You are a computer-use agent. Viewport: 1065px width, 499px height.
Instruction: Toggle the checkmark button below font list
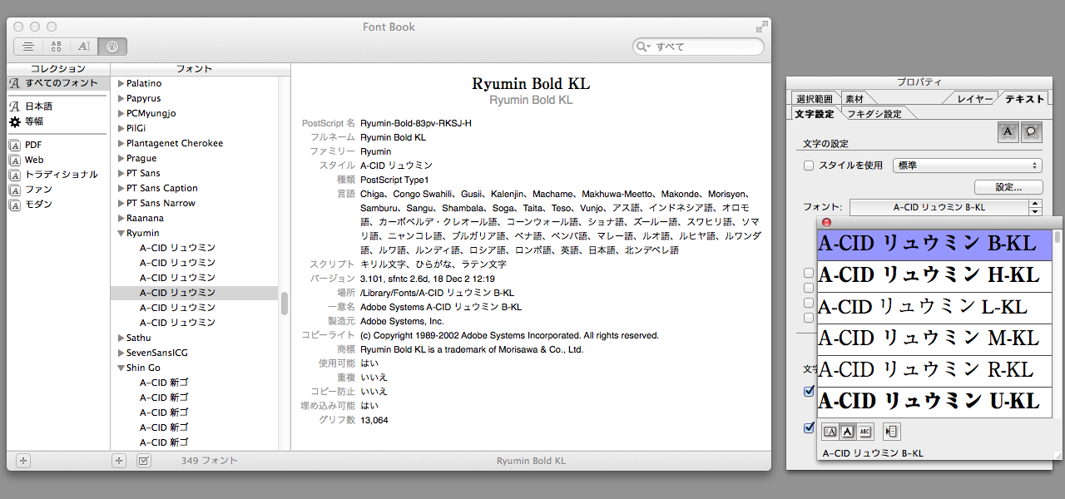pyautogui.click(x=143, y=460)
